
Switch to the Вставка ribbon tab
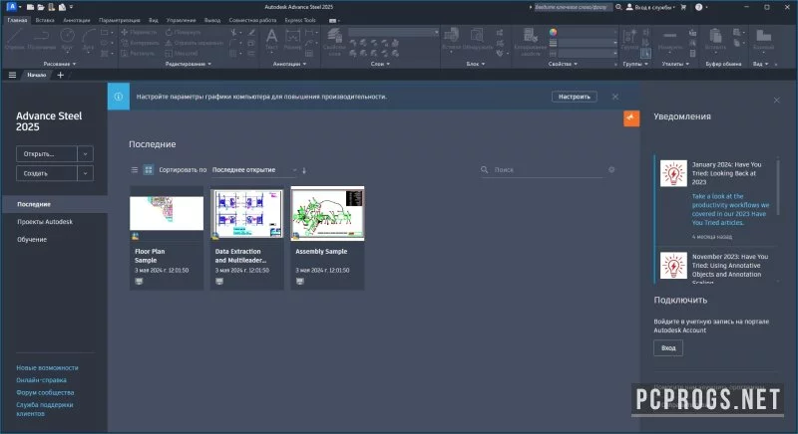click(45, 20)
